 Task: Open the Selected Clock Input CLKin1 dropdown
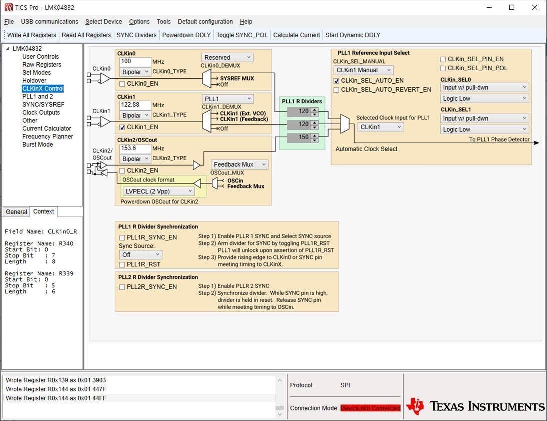click(x=380, y=127)
